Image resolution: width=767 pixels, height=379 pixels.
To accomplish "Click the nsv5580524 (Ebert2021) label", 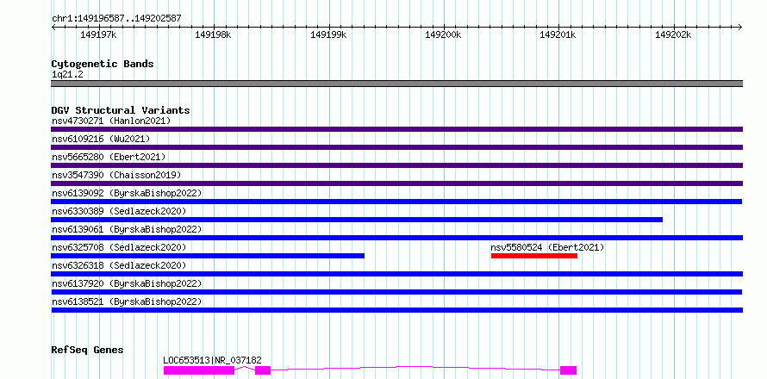I will click(x=547, y=247).
